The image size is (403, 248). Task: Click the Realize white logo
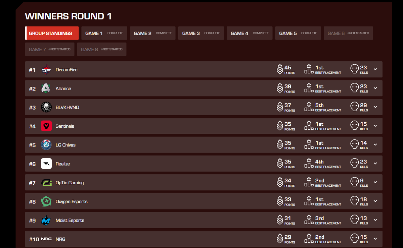coord(46,164)
